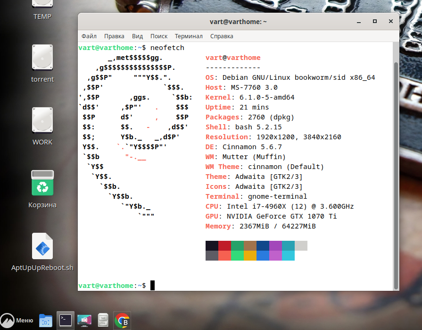Click the Memory line 2367MiB / 64227MiB

coord(261,226)
